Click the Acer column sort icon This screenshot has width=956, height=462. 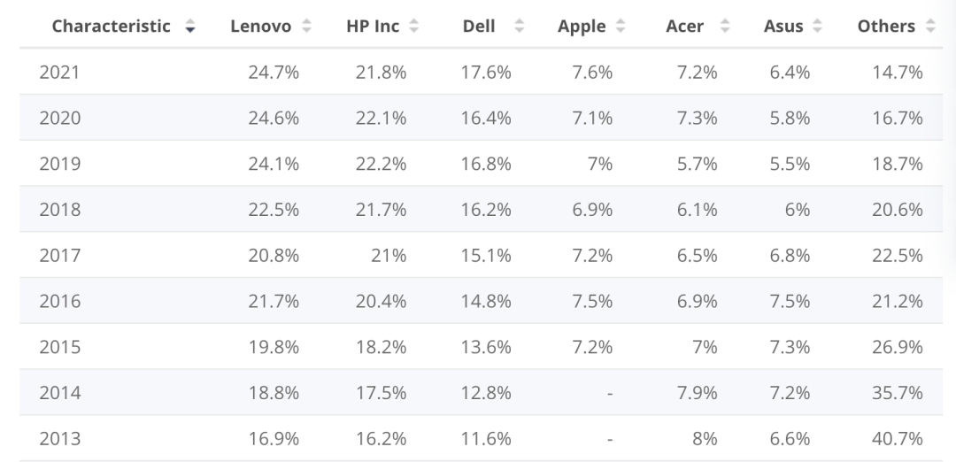point(725,27)
